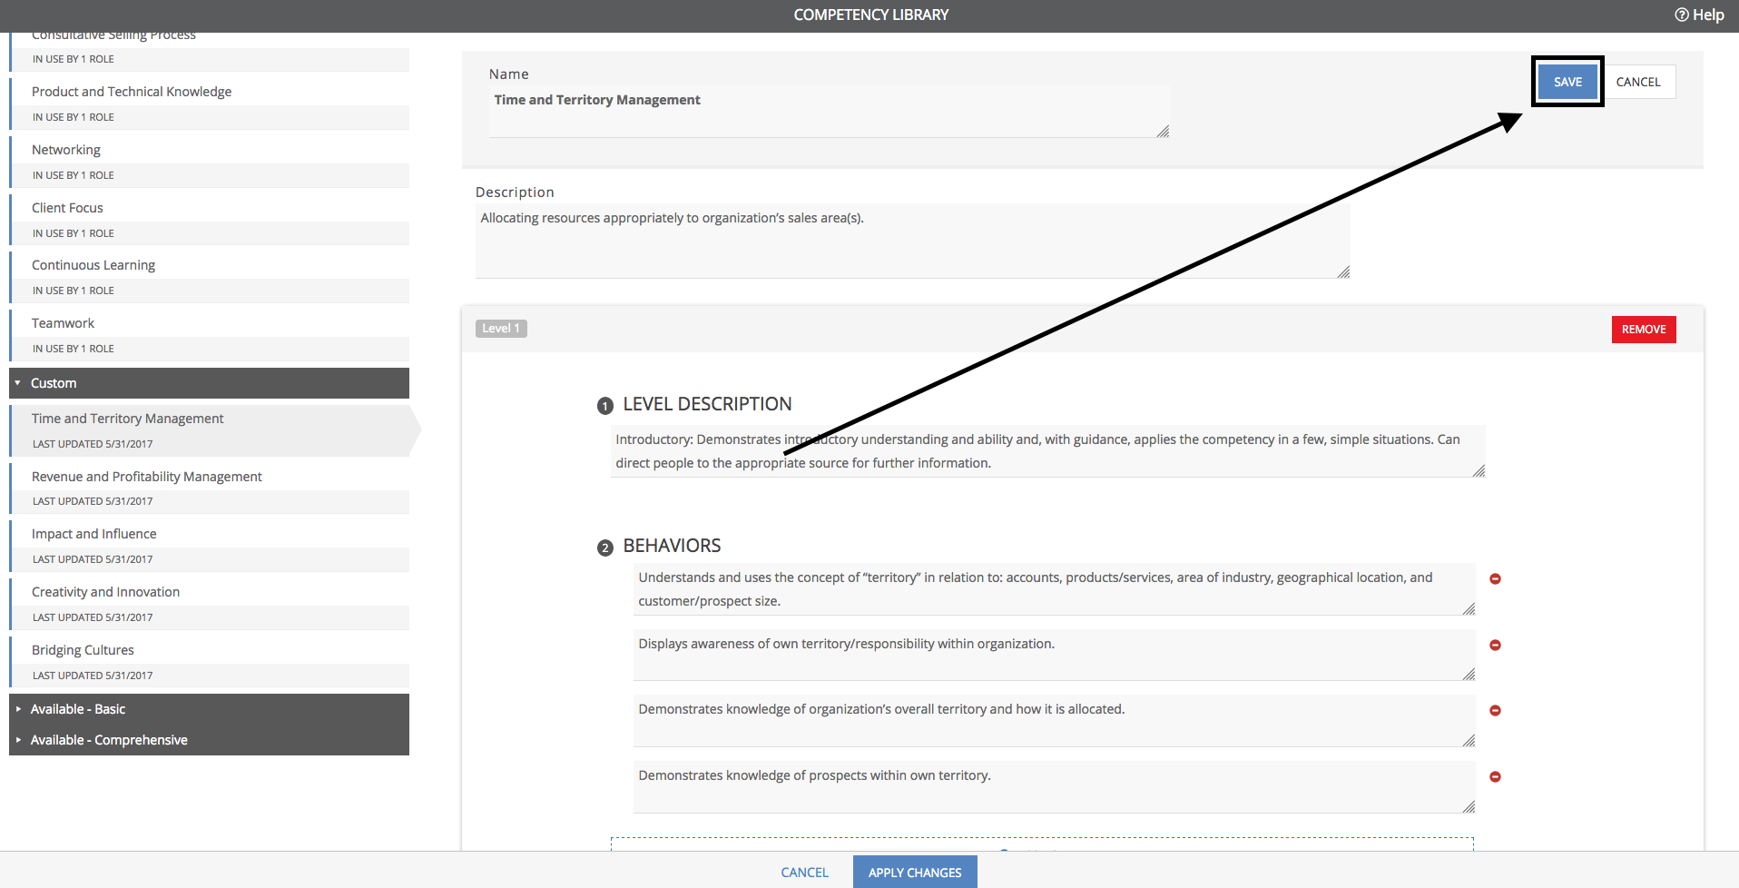The height and width of the screenshot is (888, 1739).
Task: Remove Level 1 with red button
Action: point(1644,330)
